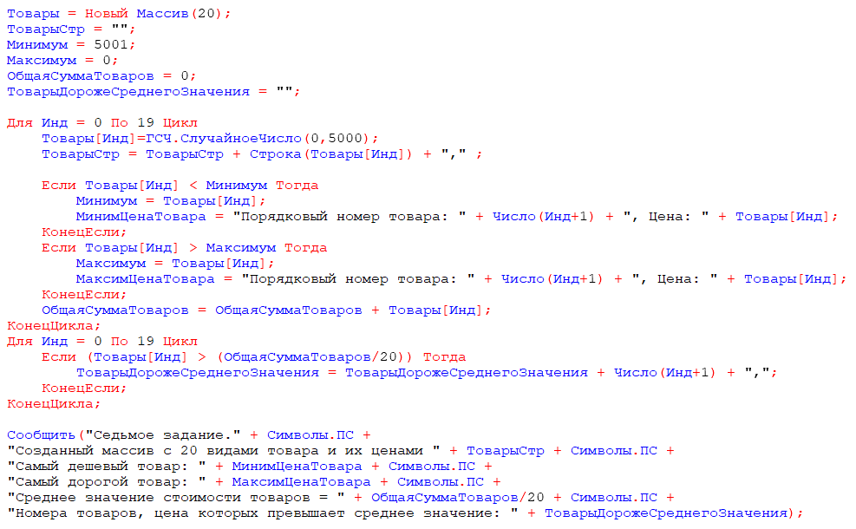Click the line "Максимум = Товары[Инд];"
Viewport: 856px width, 529px height.
174,264
